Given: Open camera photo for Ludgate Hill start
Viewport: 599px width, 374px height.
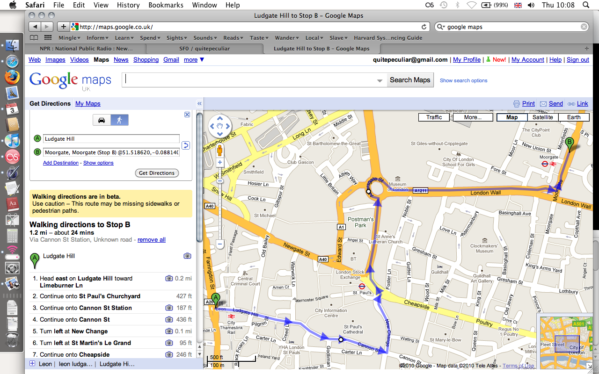Looking at the screenshot, I should tap(187, 256).
